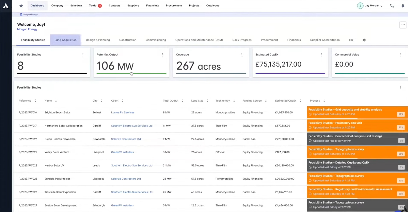Screen dimensions: 408x212
Task: Open the Commercial Value card kebab menu
Action: point(401,55)
